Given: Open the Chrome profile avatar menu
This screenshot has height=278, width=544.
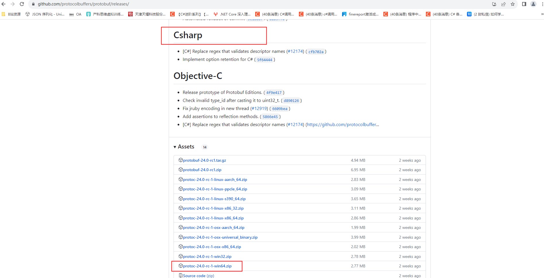Looking at the screenshot, I should pyautogui.click(x=533, y=4).
